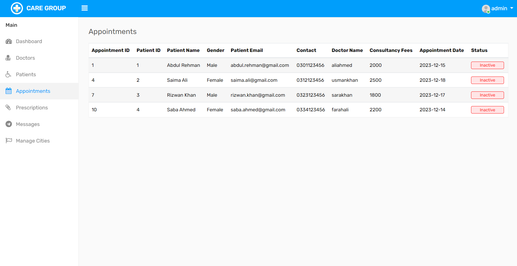Open the Doctors menu item
The image size is (517, 266).
(x=25, y=58)
